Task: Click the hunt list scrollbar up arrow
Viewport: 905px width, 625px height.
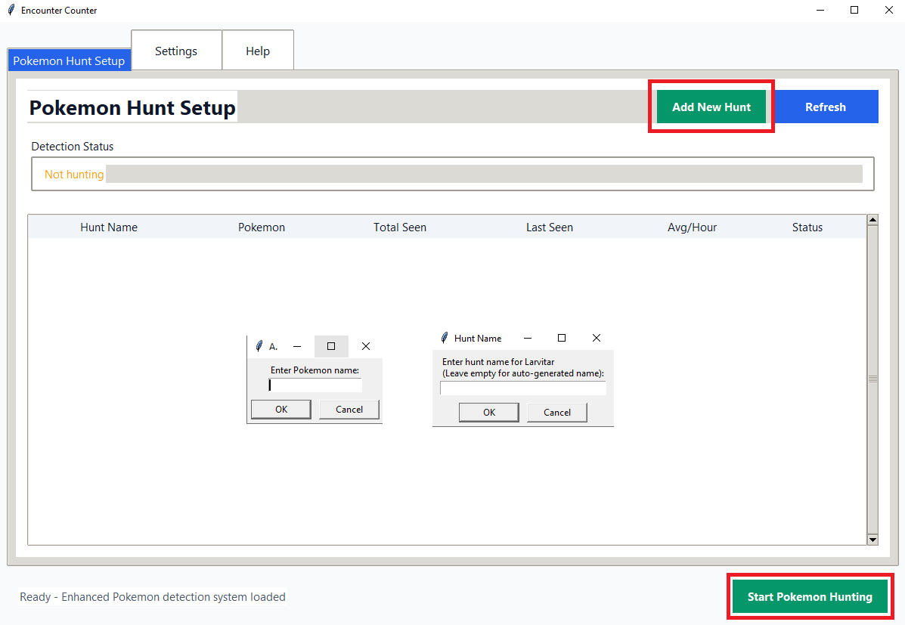Action: point(872,220)
